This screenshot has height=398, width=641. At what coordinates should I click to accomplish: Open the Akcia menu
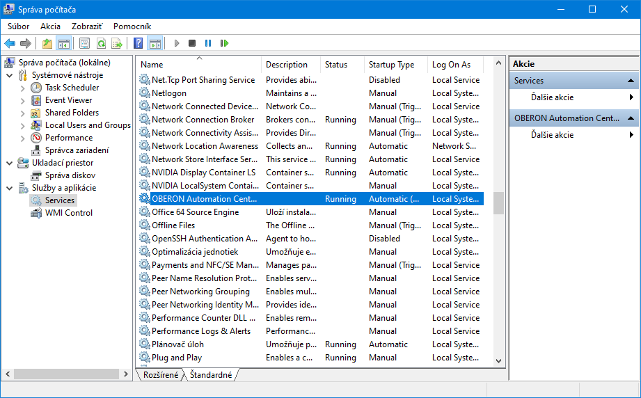pyautogui.click(x=50, y=26)
